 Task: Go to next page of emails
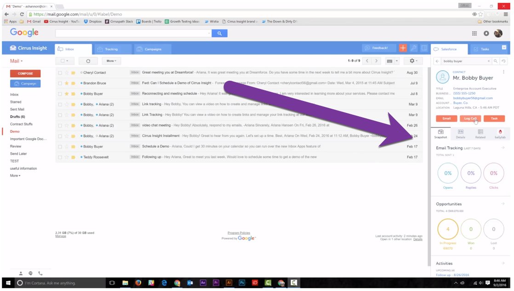[377, 61]
